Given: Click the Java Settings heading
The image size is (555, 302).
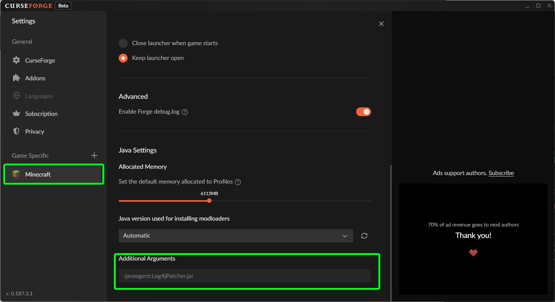Looking at the screenshot, I should click(138, 150).
